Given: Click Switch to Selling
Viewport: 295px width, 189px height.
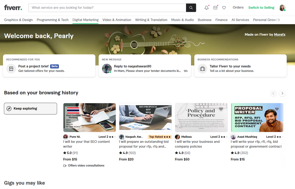Looking at the screenshot, I should 261,8.
